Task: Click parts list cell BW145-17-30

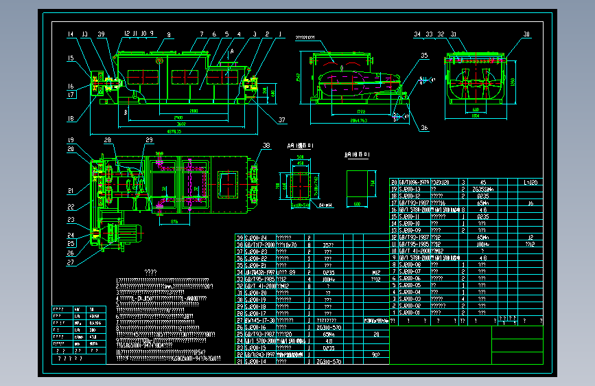Action: (x=260, y=320)
